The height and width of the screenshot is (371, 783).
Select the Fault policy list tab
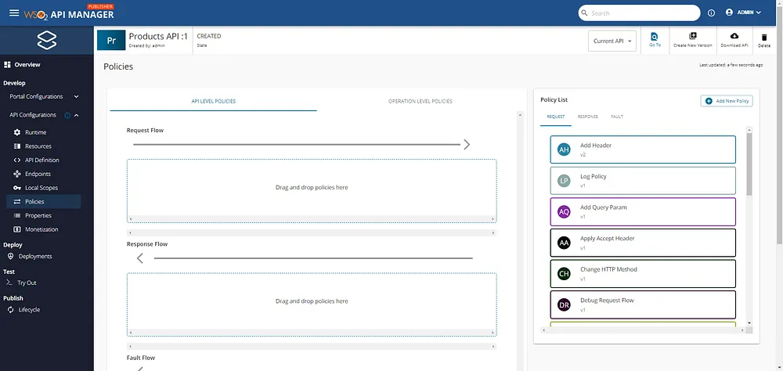point(617,117)
